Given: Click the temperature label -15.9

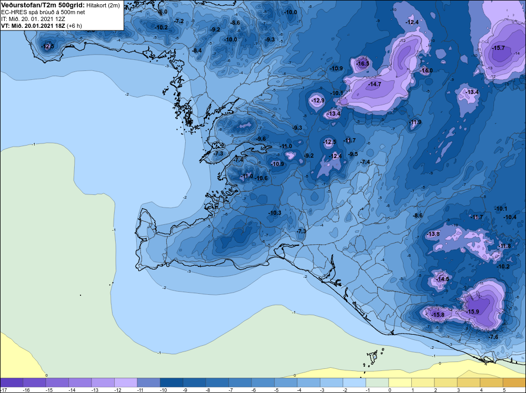Looking at the screenshot, I should tap(472, 311).
